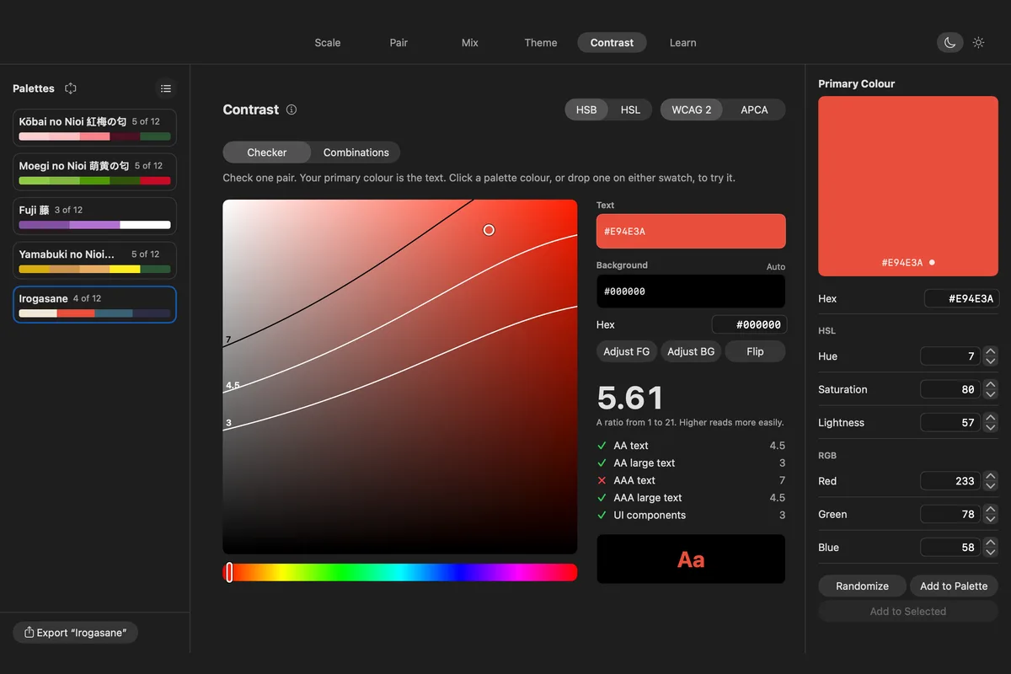The width and height of the screenshot is (1011, 674).
Task: Select Moegi no Nioi palette
Action: pyautogui.click(x=94, y=172)
